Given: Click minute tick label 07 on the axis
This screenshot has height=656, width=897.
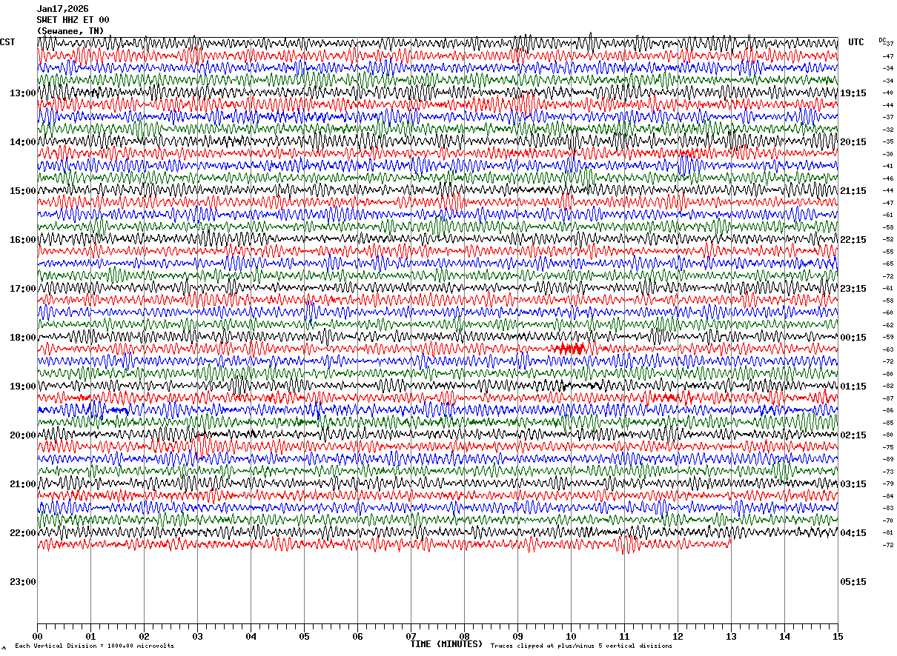Looking at the screenshot, I should pos(411,636).
